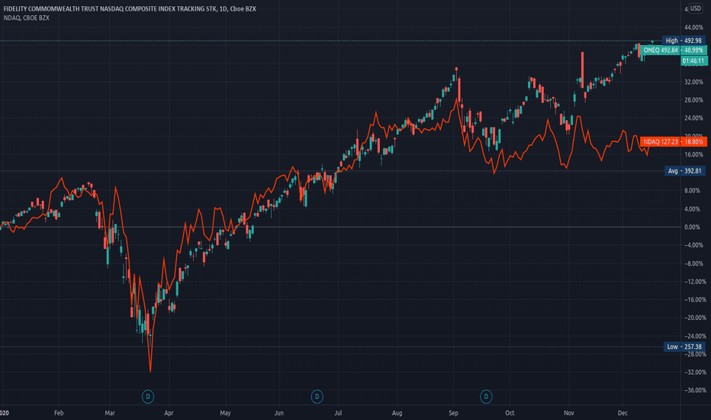Image resolution: width=711 pixels, height=420 pixels.
Task: Open the USD currency selector
Action: point(695,8)
